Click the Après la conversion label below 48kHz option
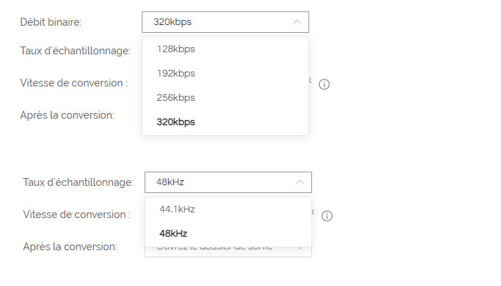501x286 pixels. tap(70, 247)
